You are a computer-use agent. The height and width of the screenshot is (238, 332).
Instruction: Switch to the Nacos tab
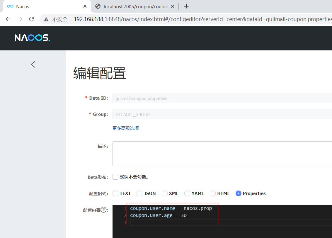(47, 6)
